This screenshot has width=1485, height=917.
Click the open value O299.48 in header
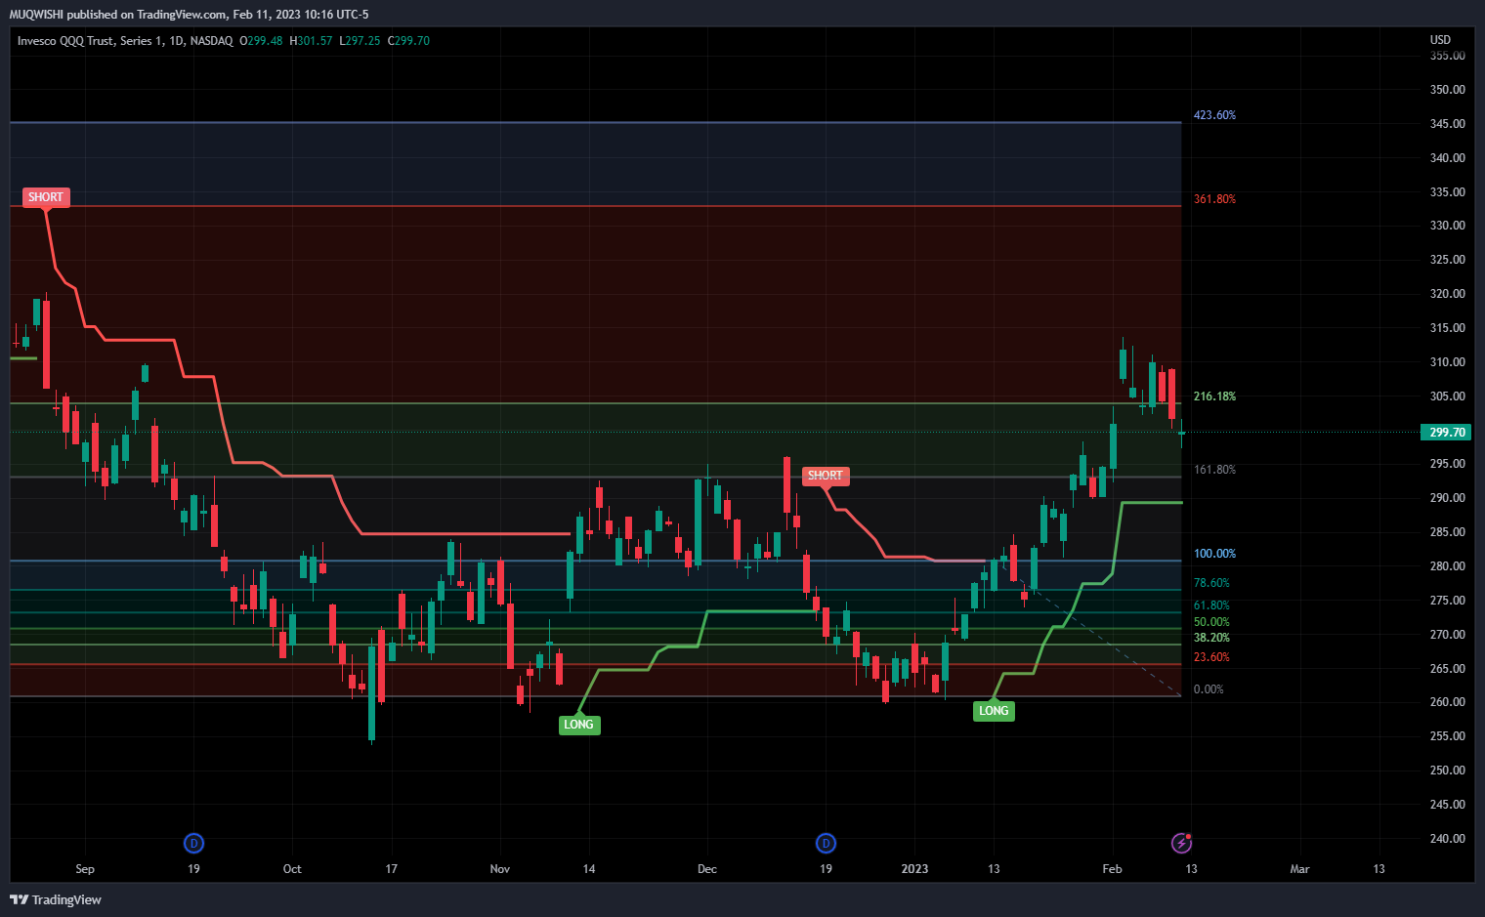(261, 41)
